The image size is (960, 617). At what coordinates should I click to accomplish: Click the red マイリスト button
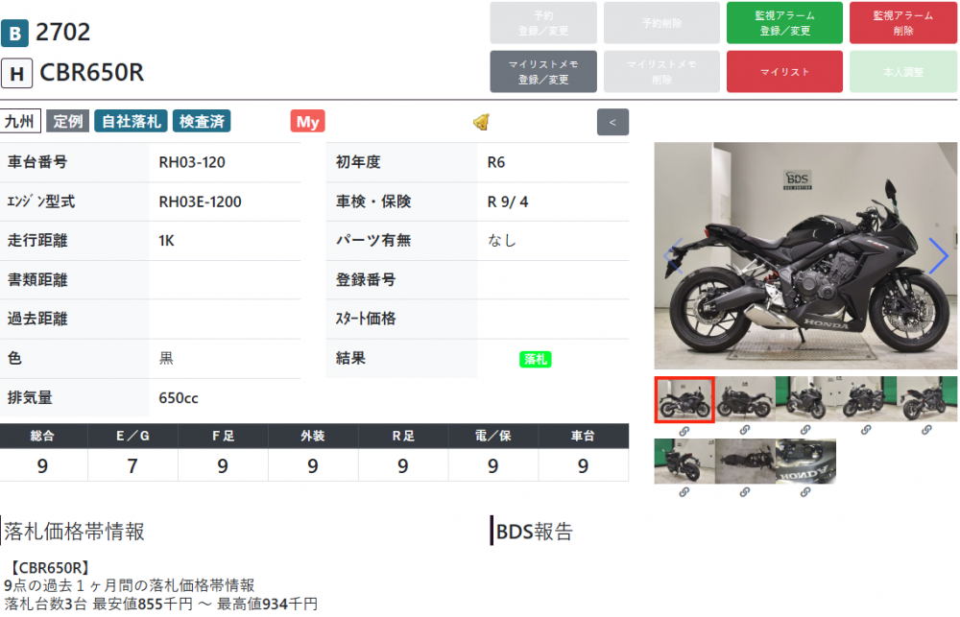tap(784, 72)
